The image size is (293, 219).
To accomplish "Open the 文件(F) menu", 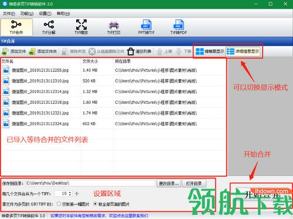I will [x=9, y=13].
